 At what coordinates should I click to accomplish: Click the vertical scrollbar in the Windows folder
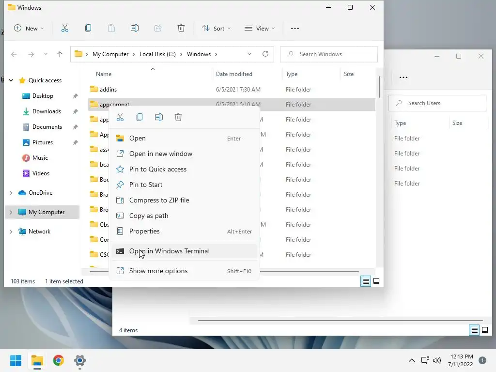click(379, 87)
